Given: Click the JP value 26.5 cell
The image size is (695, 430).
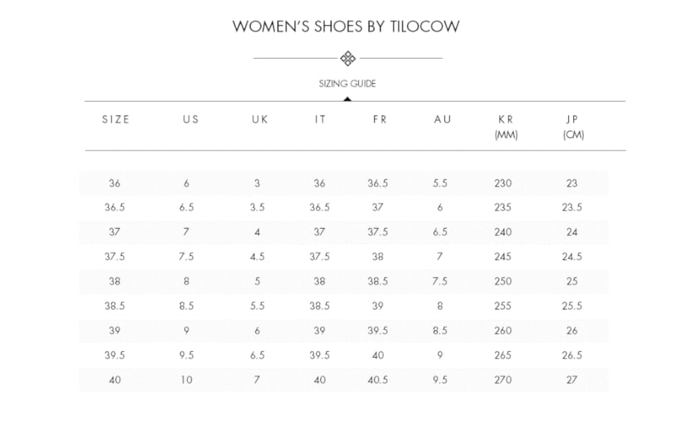Looking at the screenshot, I should [572, 355].
